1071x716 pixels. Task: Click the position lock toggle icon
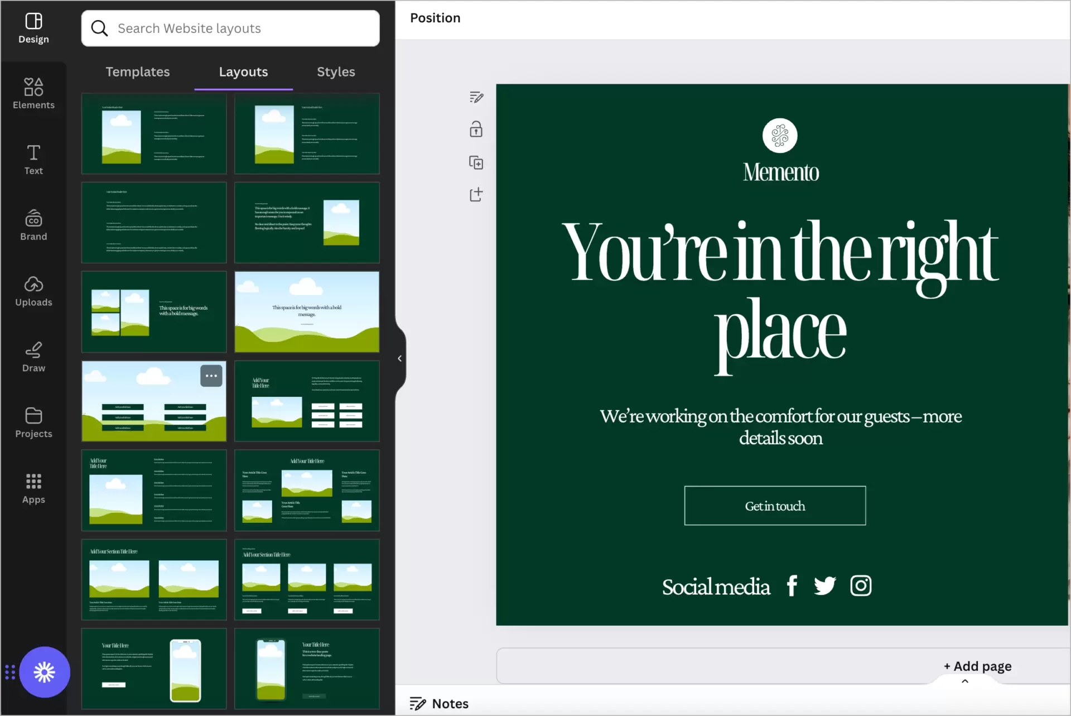click(476, 129)
